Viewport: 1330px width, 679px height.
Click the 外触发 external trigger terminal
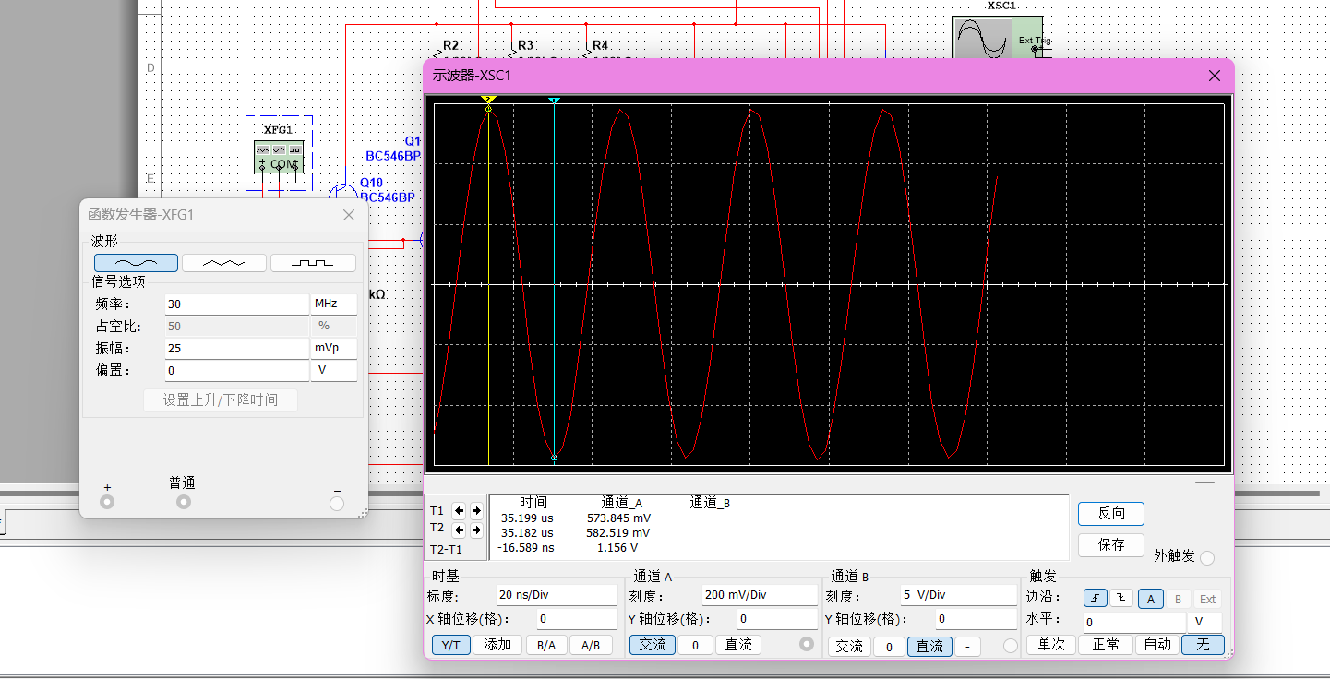pos(1207,557)
